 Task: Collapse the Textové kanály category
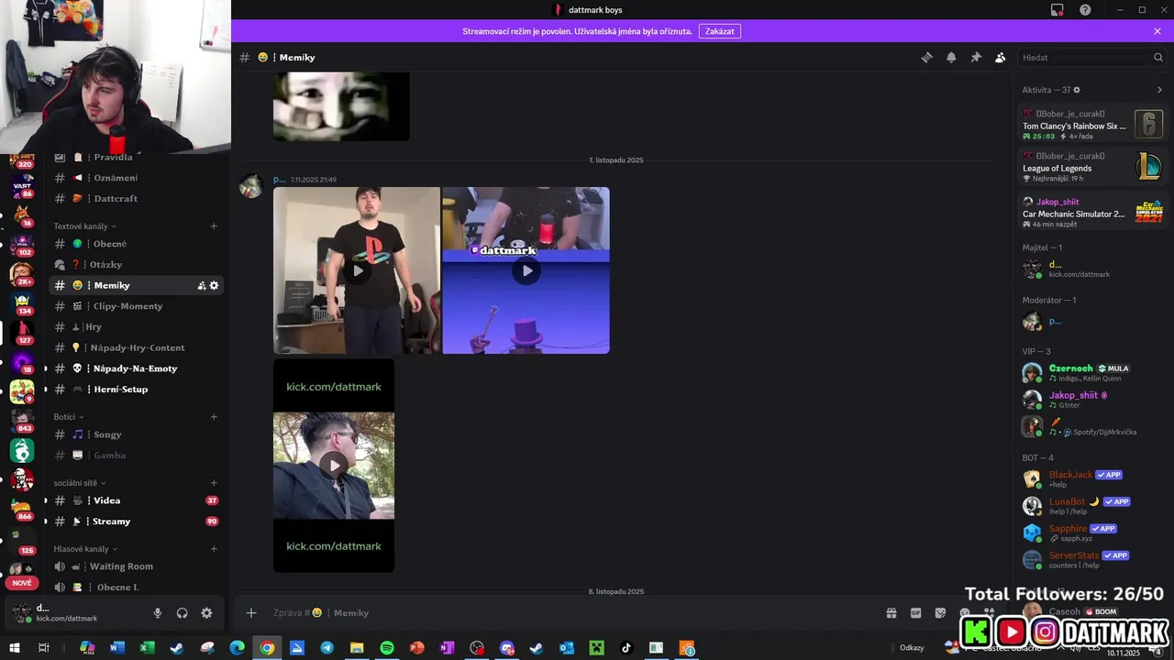[84, 226]
